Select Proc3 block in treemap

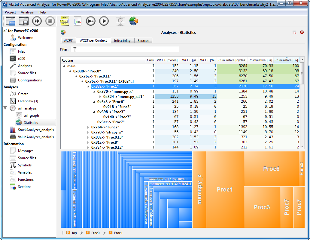pos(262,207)
